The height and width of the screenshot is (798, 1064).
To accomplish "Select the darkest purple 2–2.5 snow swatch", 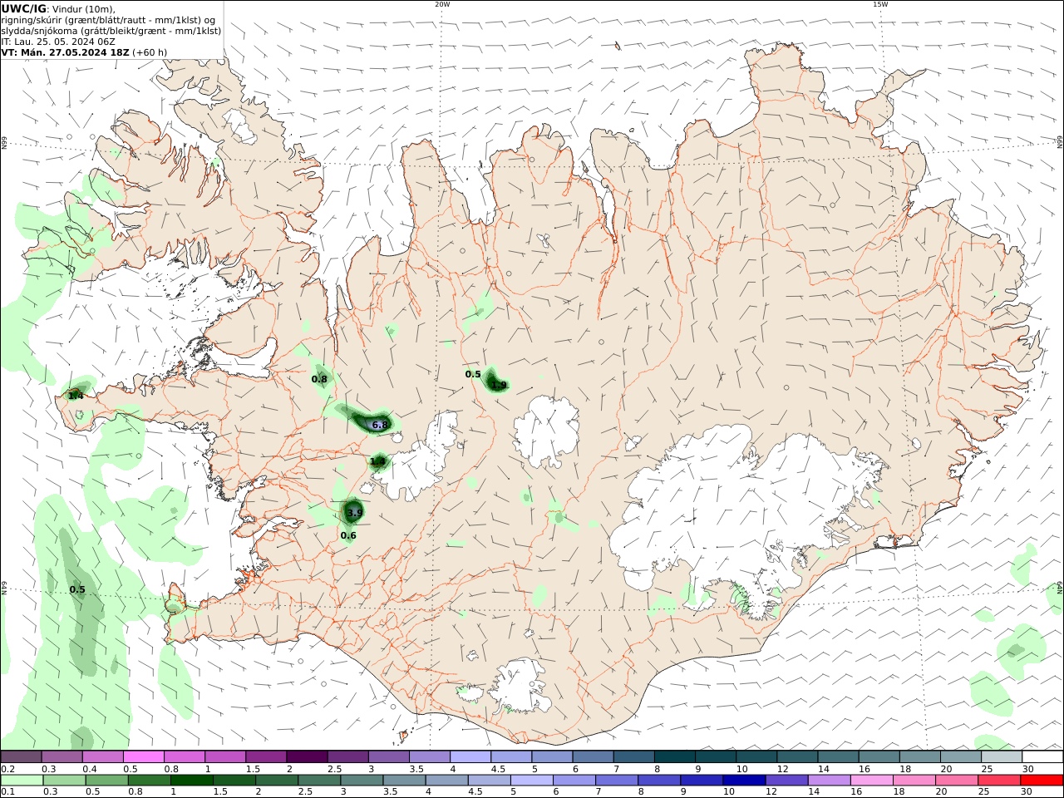I will pyautogui.click(x=307, y=757).
